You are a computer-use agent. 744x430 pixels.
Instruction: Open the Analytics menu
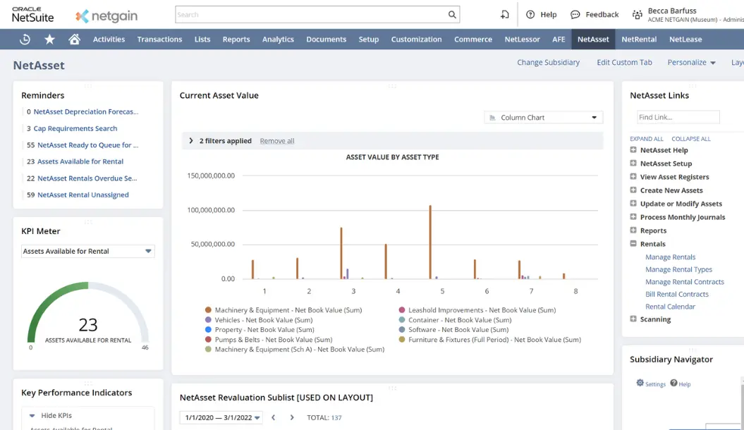(278, 39)
